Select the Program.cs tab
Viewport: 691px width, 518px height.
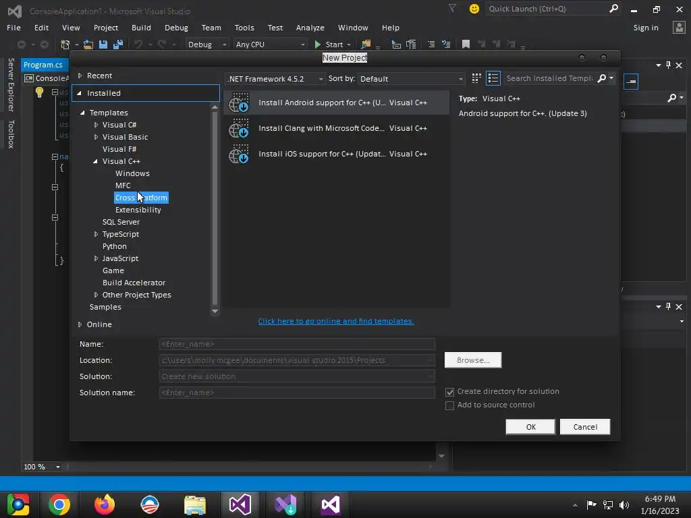pyautogui.click(x=43, y=65)
